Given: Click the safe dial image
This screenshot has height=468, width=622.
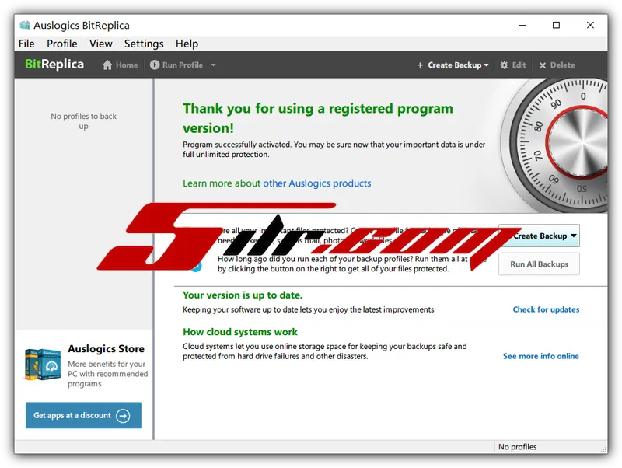Looking at the screenshot, I should (x=555, y=145).
